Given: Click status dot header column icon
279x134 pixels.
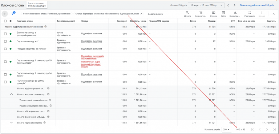Looking at the screenshot, I should pyautogui.click(x=11, y=21).
